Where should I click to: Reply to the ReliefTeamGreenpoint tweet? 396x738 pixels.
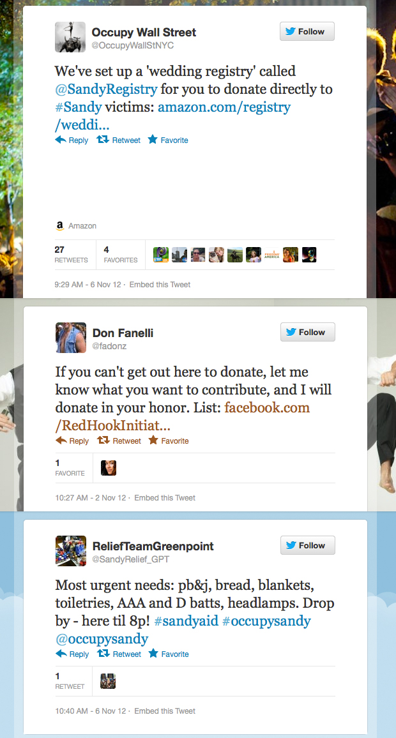tap(72, 654)
